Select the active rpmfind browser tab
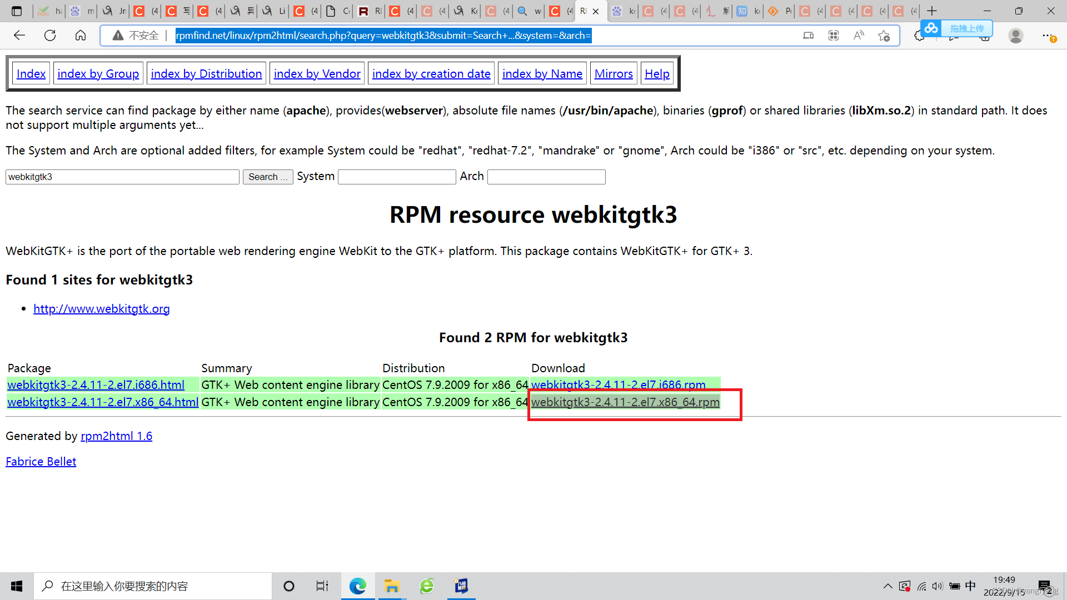This screenshot has height=600, width=1067. (x=584, y=11)
